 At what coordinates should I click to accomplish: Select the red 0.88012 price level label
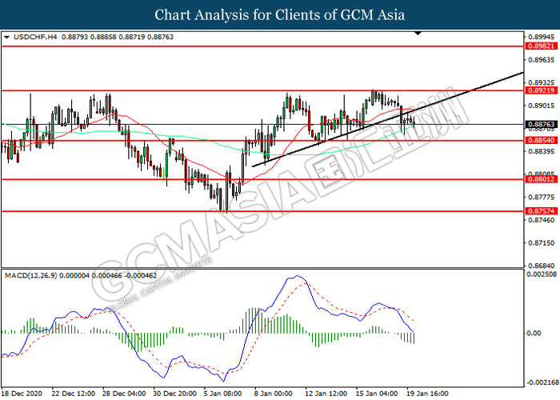[x=541, y=179]
